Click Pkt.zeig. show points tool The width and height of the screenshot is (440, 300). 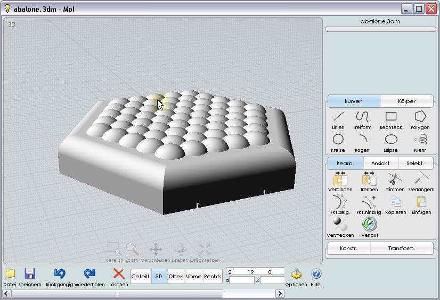(340, 205)
